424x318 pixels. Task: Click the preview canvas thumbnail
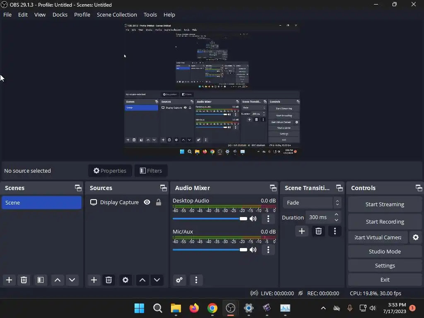tap(212, 89)
